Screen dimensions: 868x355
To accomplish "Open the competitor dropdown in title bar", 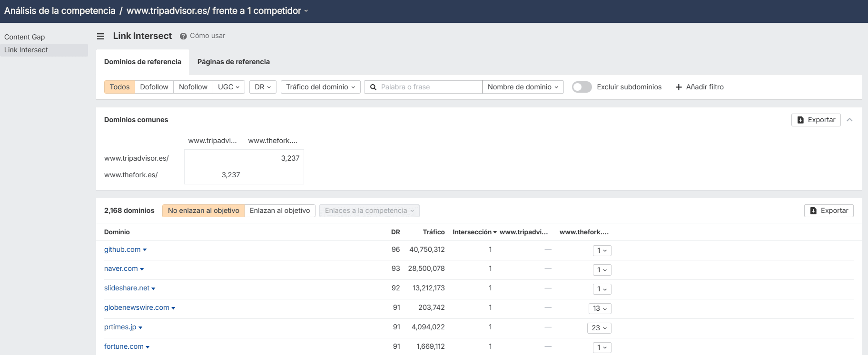I will coord(306,11).
